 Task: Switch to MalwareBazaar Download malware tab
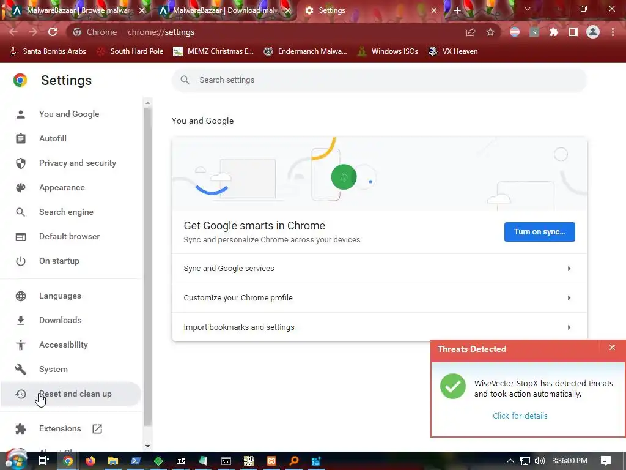(224, 10)
